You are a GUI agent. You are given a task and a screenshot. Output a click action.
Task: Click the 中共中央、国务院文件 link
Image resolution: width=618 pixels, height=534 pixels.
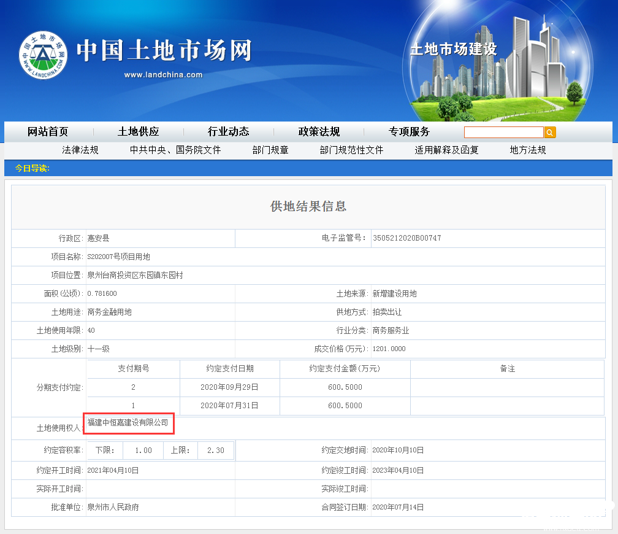[175, 150]
